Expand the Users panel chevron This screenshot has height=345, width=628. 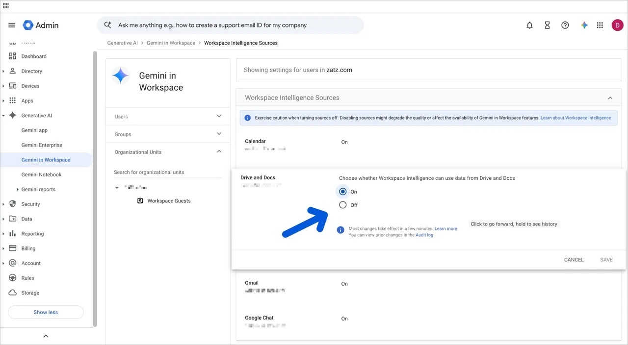219,116
